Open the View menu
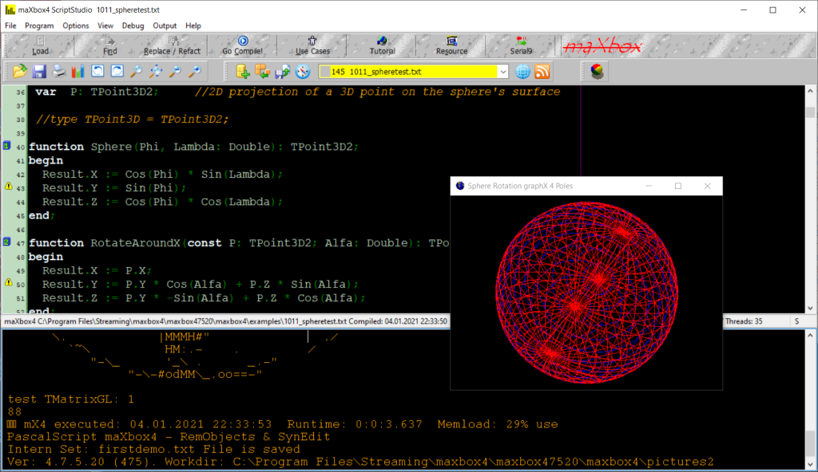This screenshot has height=472, width=818. point(105,26)
